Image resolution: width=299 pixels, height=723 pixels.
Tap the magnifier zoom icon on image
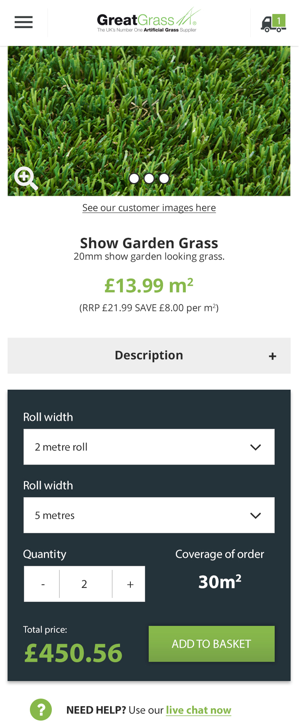click(26, 178)
